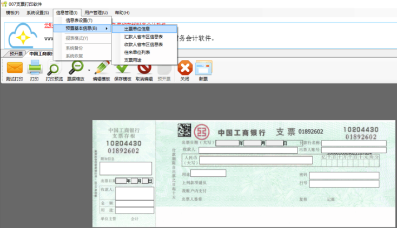Choose 出票单位信息 in submenu

(144, 29)
